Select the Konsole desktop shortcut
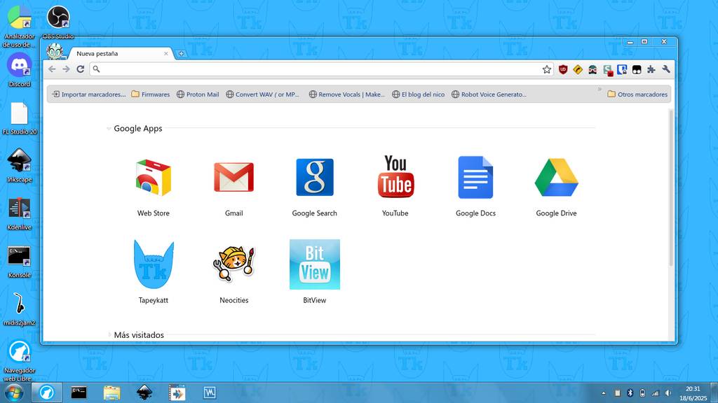The image size is (718, 403). pyautogui.click(x=19, y=262)
